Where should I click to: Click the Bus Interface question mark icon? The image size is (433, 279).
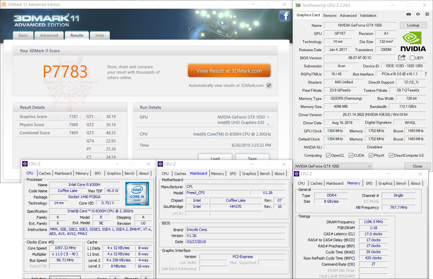pos(426,74)
